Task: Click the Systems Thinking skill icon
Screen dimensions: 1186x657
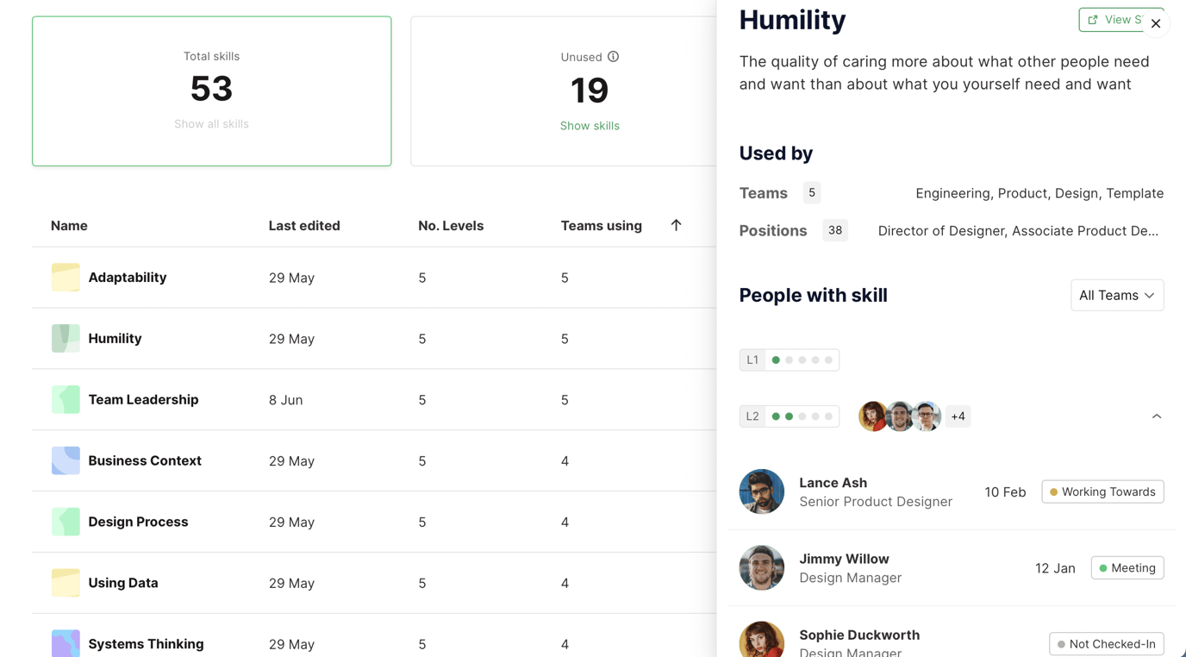Action: point(66,643)
